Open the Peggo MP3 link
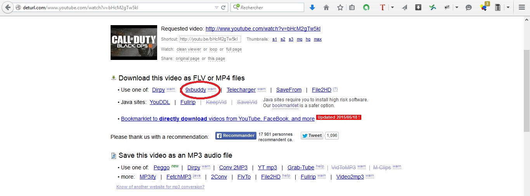The width and height of the screenshot is (530, 196). [x=161, y=167]
